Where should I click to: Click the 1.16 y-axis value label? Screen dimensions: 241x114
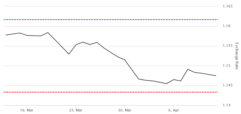coord(226,26)
